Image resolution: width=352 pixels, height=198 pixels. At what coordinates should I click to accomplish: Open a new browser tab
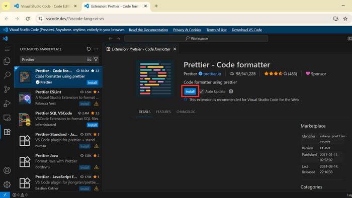tap(156, 6)
